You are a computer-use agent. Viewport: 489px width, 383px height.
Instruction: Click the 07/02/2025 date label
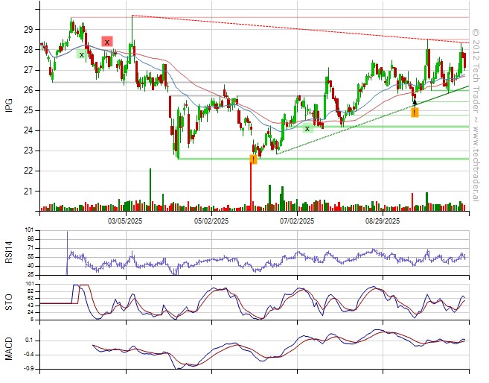295,221
